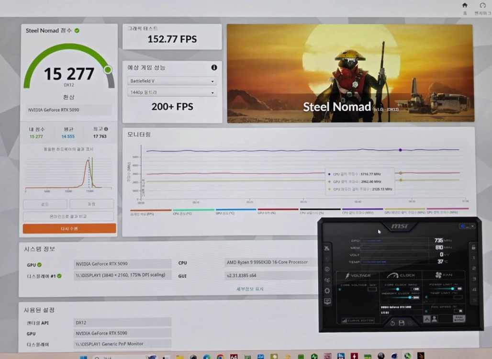The image size is (492, 359).
Task: Click 세부정보 표시 link
Action: coord(250,289)
